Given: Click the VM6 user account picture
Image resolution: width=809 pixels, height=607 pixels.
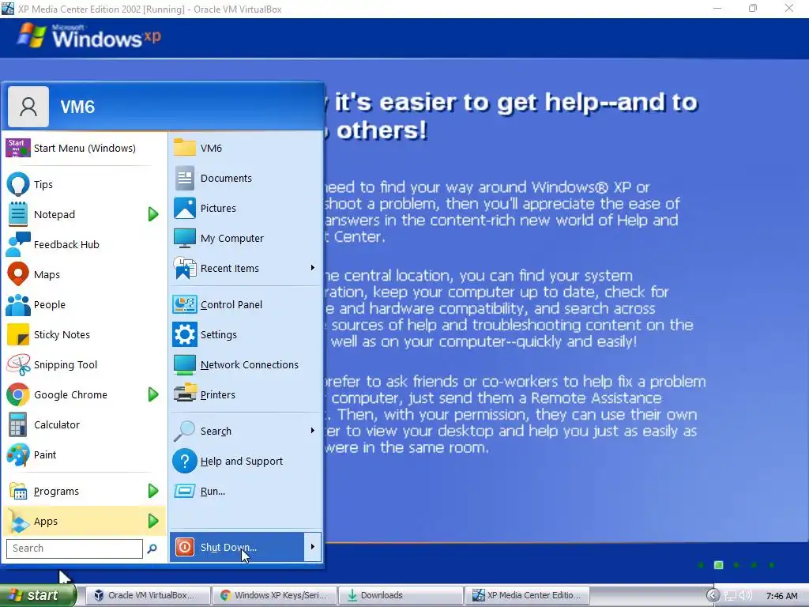Looking at the screenshot, I should [x=28, y=107].
